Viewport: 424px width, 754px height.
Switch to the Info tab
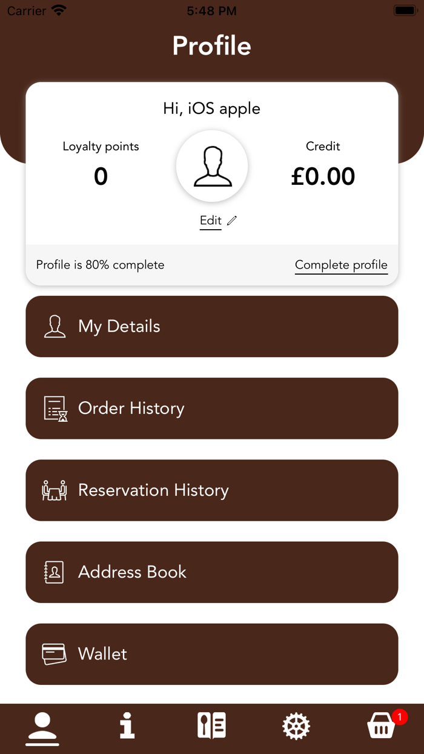coord(127,726)
